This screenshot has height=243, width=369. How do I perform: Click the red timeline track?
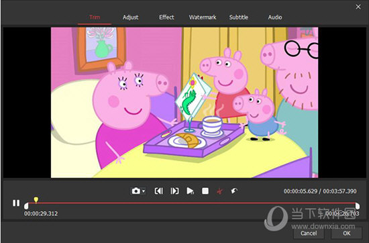[x=192, y=203]
